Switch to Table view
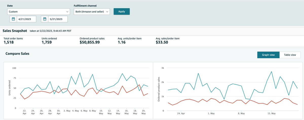The image size is (304, 120). tap(290, 55)
